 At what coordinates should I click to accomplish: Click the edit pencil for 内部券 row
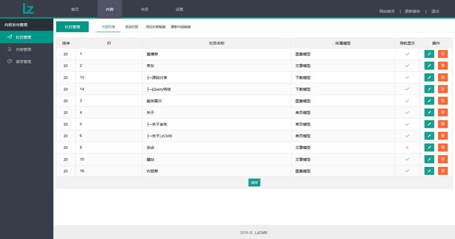coord(429,171)
